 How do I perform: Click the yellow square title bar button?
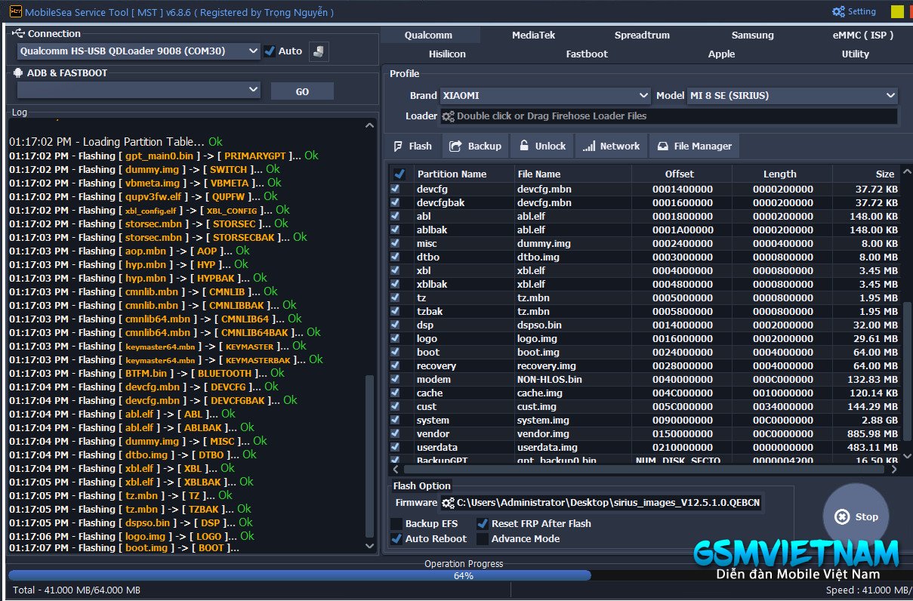coord(897,12)
